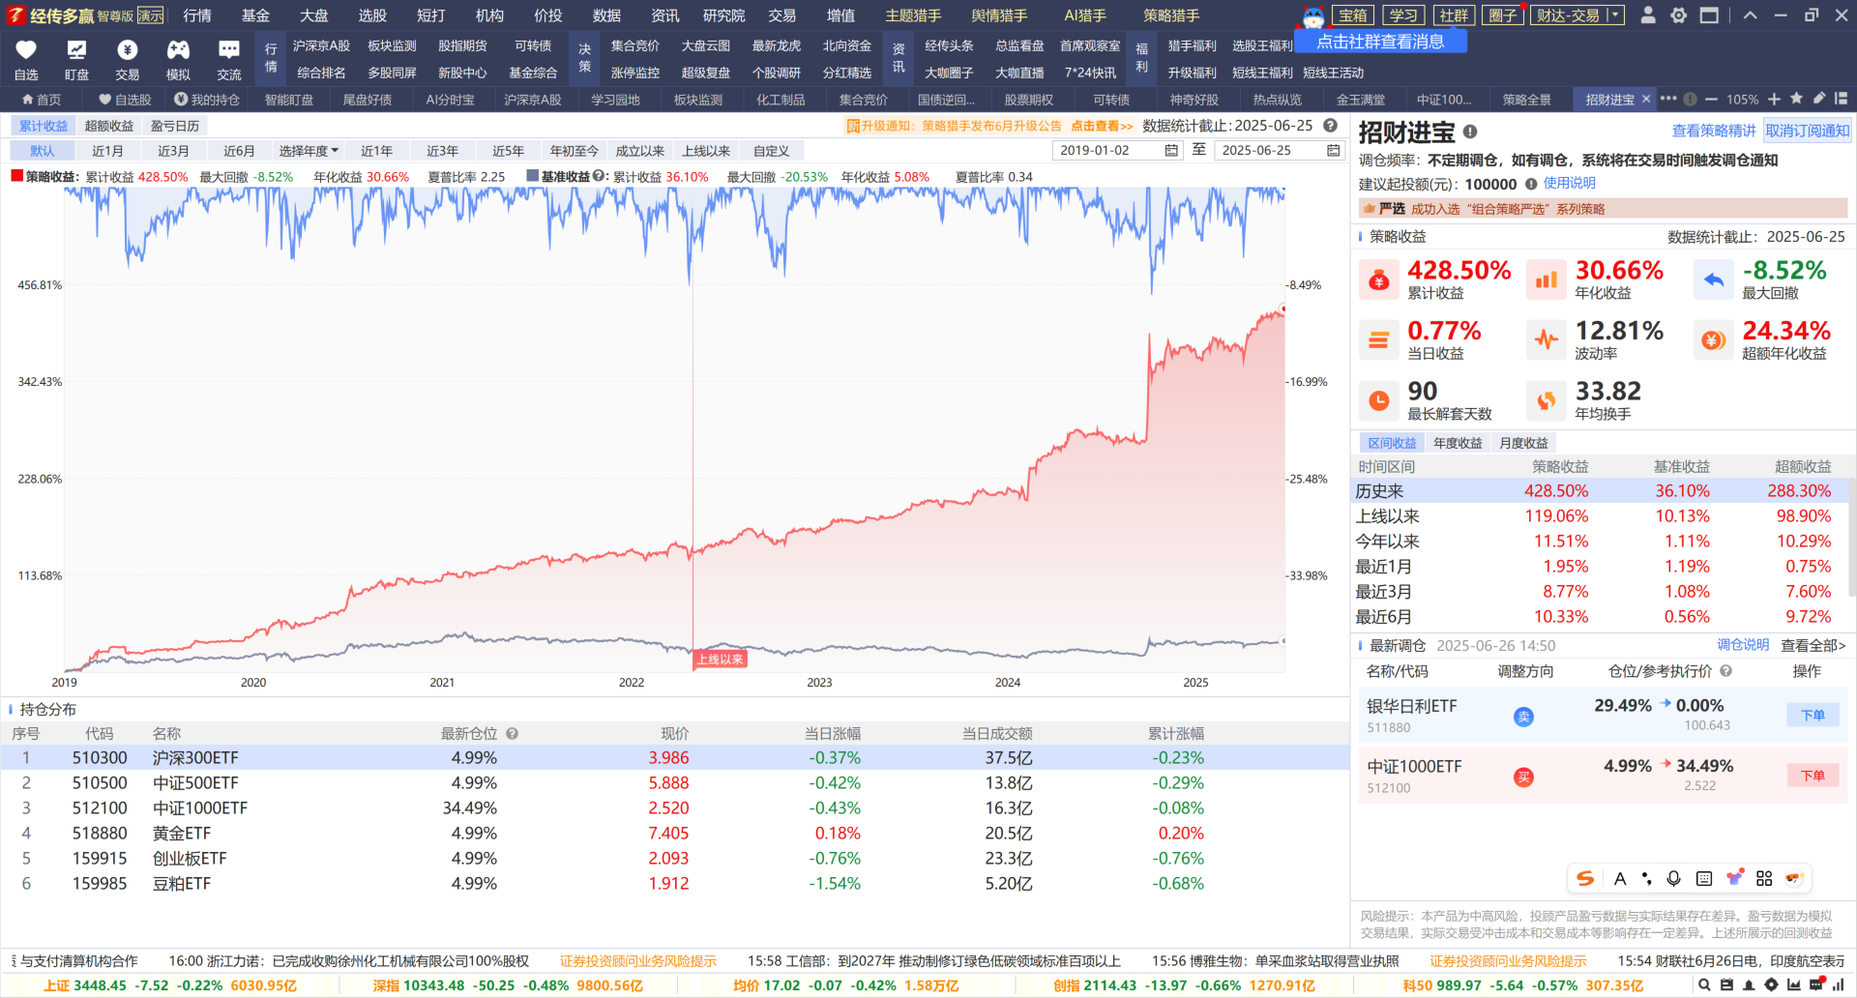Switch to 盈亏日历 tab

[175, 126]
